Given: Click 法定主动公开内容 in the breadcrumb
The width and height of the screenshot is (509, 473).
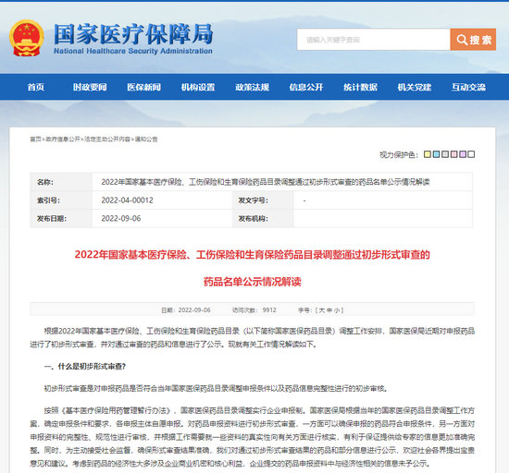Looking at the screenshot, I should pyautogui.click(x=107, y=139).
